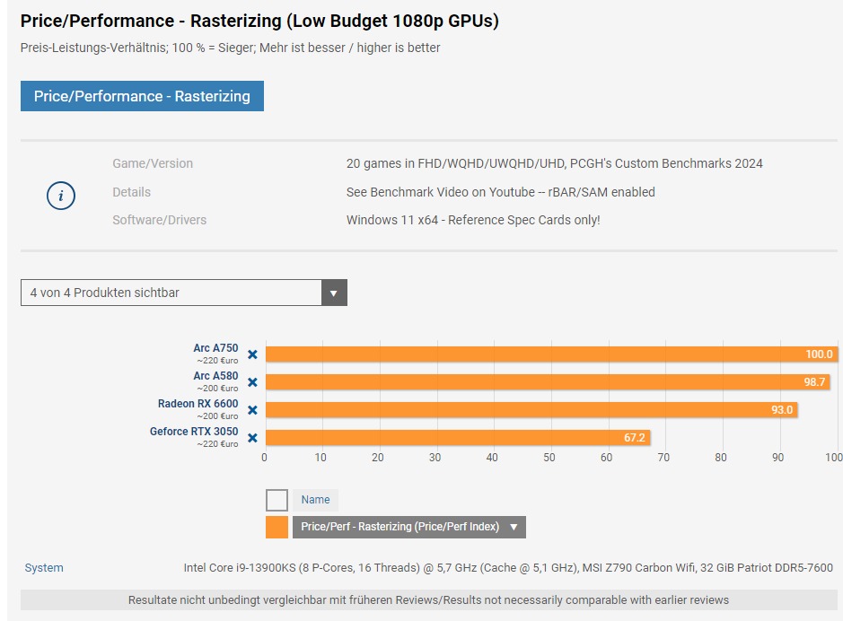The image size is (843, 621).
Task: Remove Arc A750 using its blue X icon
Action: 252,354
